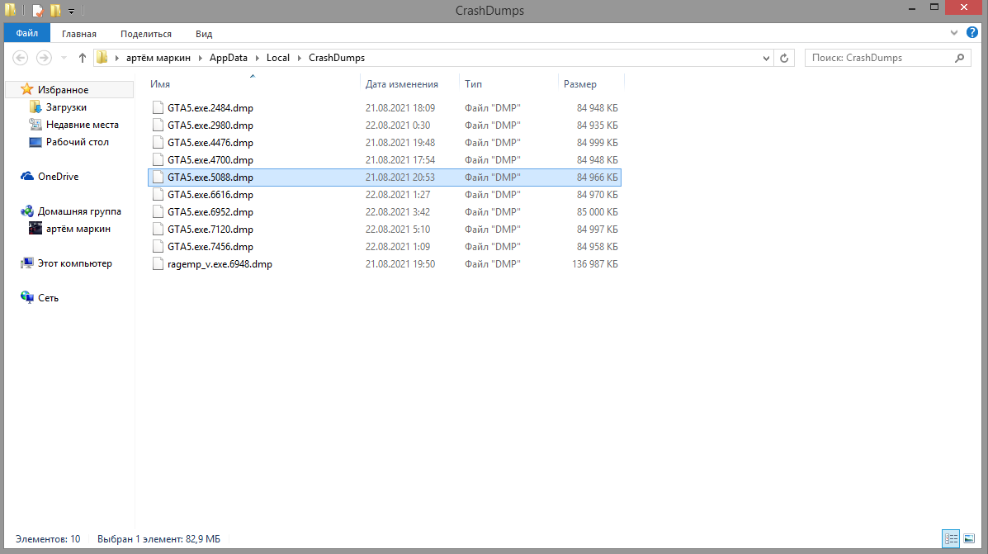Expand the ribbon with the chevron
Image resolution: width=988 pixels, height=554 pixels.
pos(954,33)
